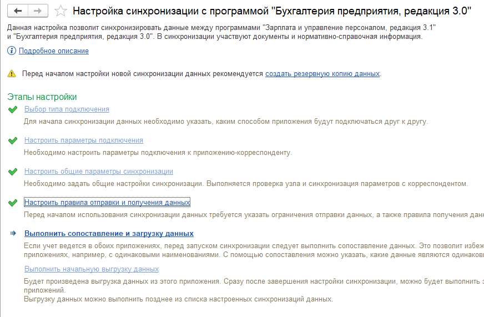Click green checkmark next to Настроить правила отправки
Screen dimensions: 484x317
pos(13,203)
